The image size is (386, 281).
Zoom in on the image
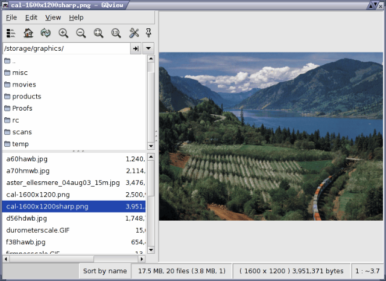coord(63,33)
